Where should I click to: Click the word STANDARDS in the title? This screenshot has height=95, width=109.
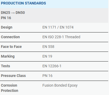click(35, 3)
